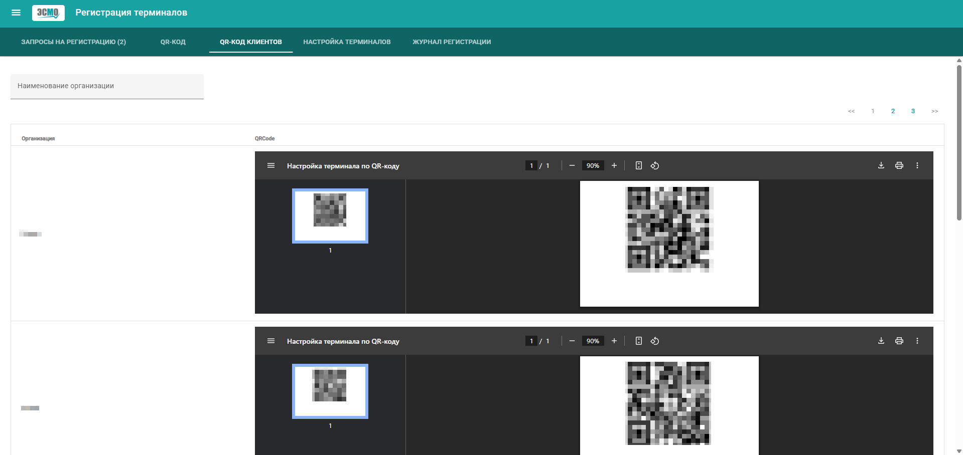Switch to the QR-КОД tab

click(173, 42)
